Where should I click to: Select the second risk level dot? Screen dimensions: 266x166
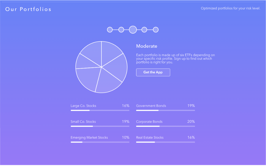point(121,30)
